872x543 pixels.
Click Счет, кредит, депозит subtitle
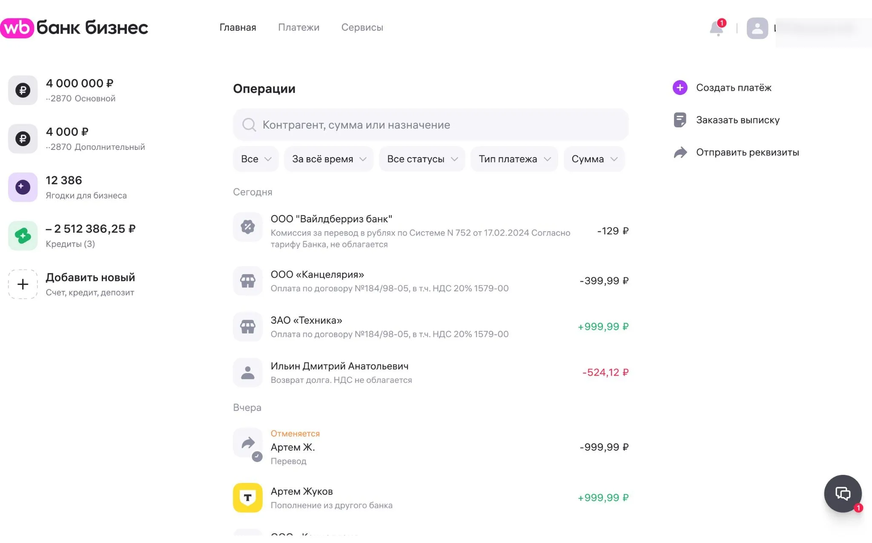pos(90,293)
